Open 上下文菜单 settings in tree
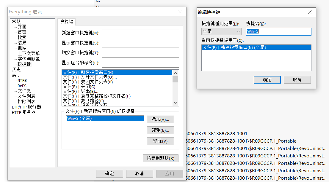 point(29,53)
